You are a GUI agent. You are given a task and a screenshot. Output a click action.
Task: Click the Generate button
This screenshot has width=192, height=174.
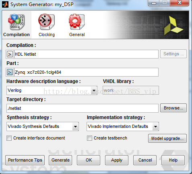pyautogui.click(x=60, y=160)
